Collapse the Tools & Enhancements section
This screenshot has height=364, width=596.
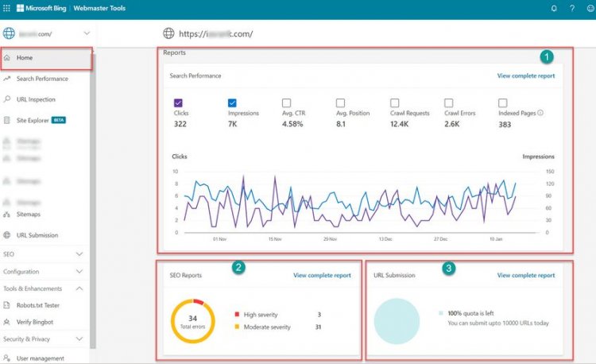79,288
